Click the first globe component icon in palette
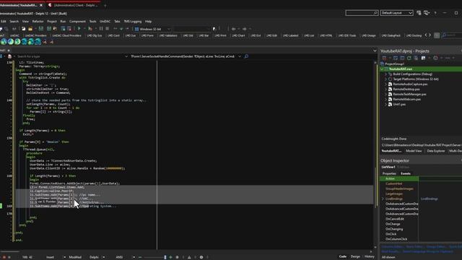The image size is (462, 260). 4,42
